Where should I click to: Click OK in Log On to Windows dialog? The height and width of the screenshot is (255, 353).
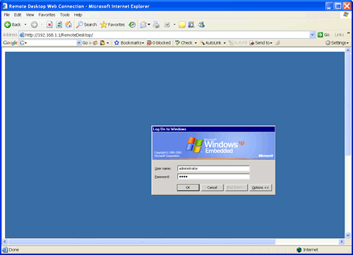[188, 187]
